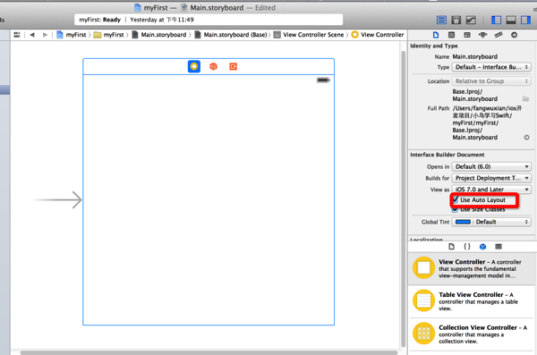Click the canvas horizontal scrollbar
The image size is (537, 355).
click(209, 352)
